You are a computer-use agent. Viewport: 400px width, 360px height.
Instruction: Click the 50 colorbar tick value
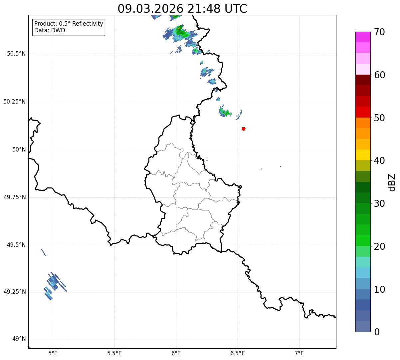point(379,118)
